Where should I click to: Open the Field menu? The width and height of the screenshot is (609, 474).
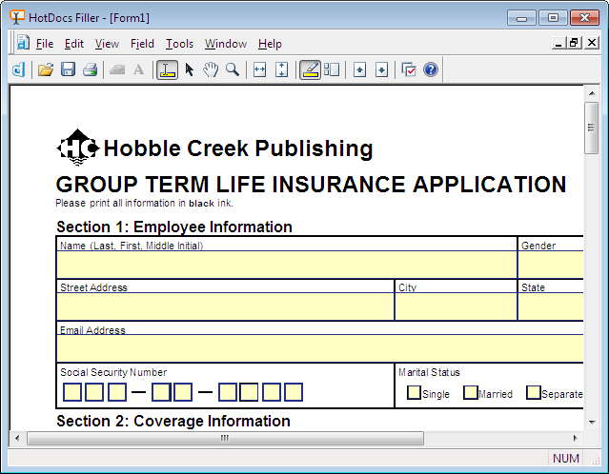click(143, 44)
